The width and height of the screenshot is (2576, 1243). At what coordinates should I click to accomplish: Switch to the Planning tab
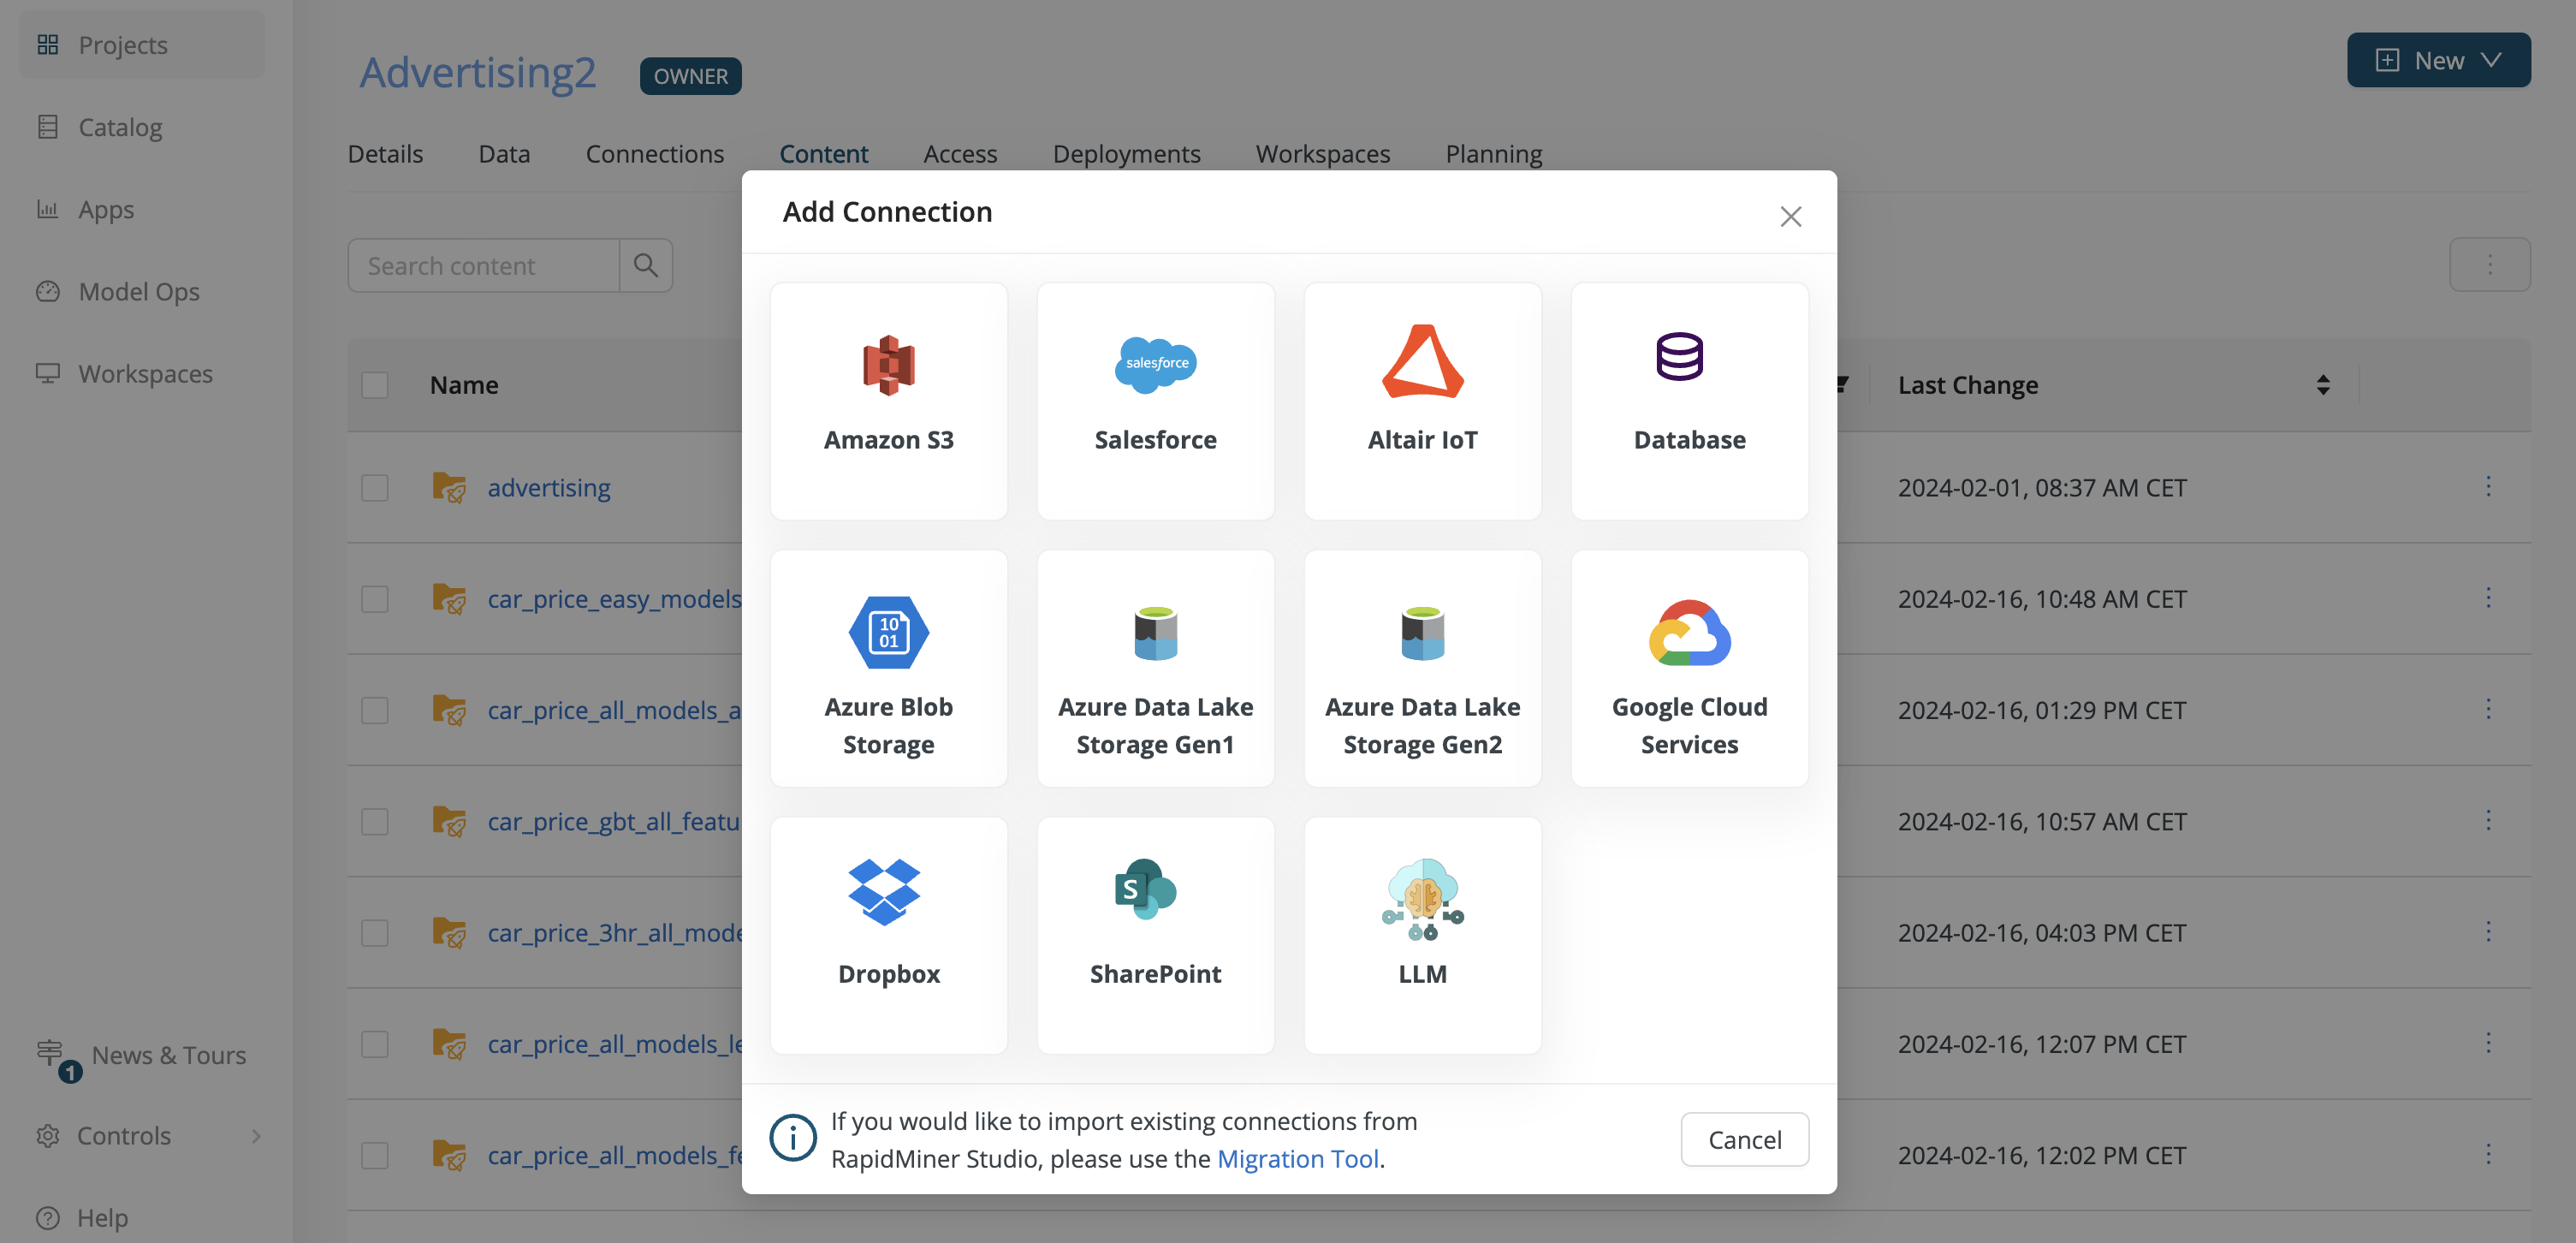[1493, 153]
